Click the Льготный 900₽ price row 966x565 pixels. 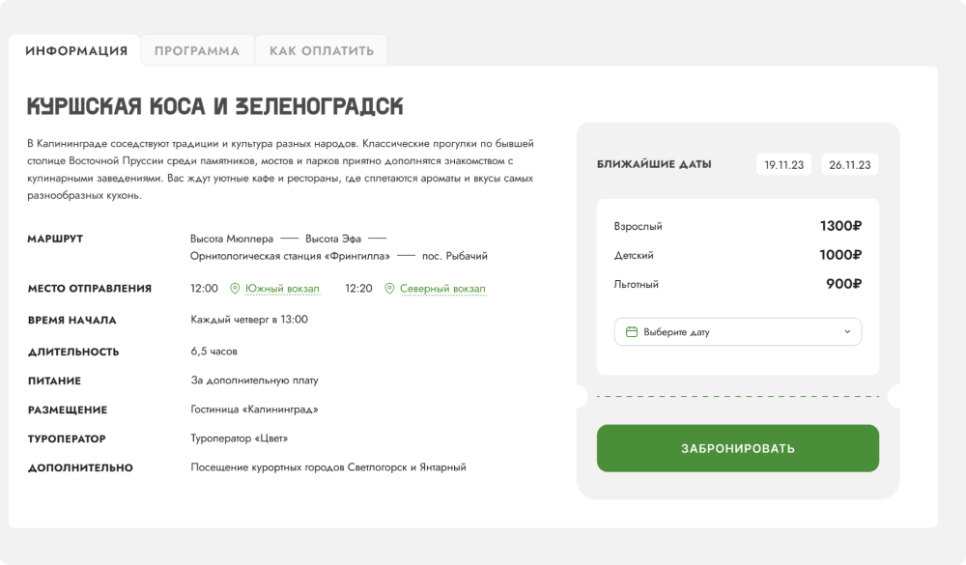pyautogui.click(x=737, y=284)
